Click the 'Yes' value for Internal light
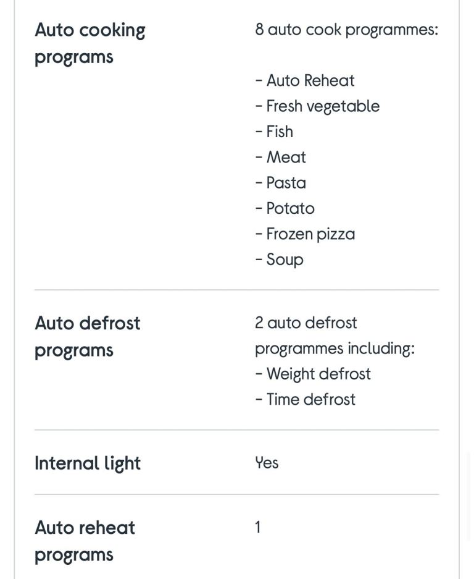 click(x=267, y=463)
